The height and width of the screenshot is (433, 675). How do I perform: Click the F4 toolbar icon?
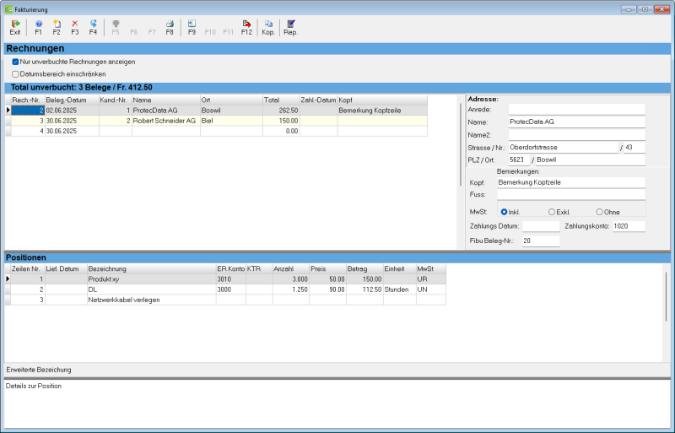93,27
